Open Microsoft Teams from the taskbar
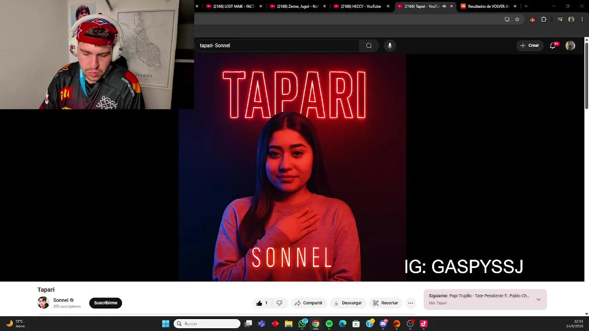Viewport: 589px width, 331px height. [262, 324]
